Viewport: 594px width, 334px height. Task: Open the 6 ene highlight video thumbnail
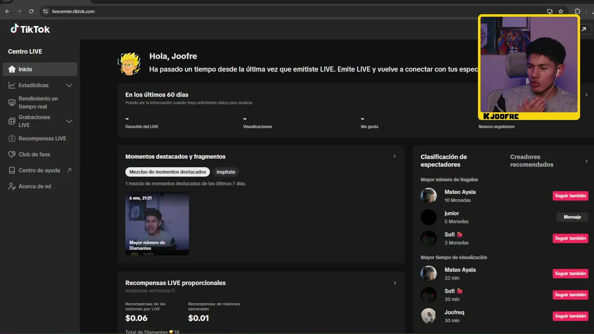(x=157, y=224)
